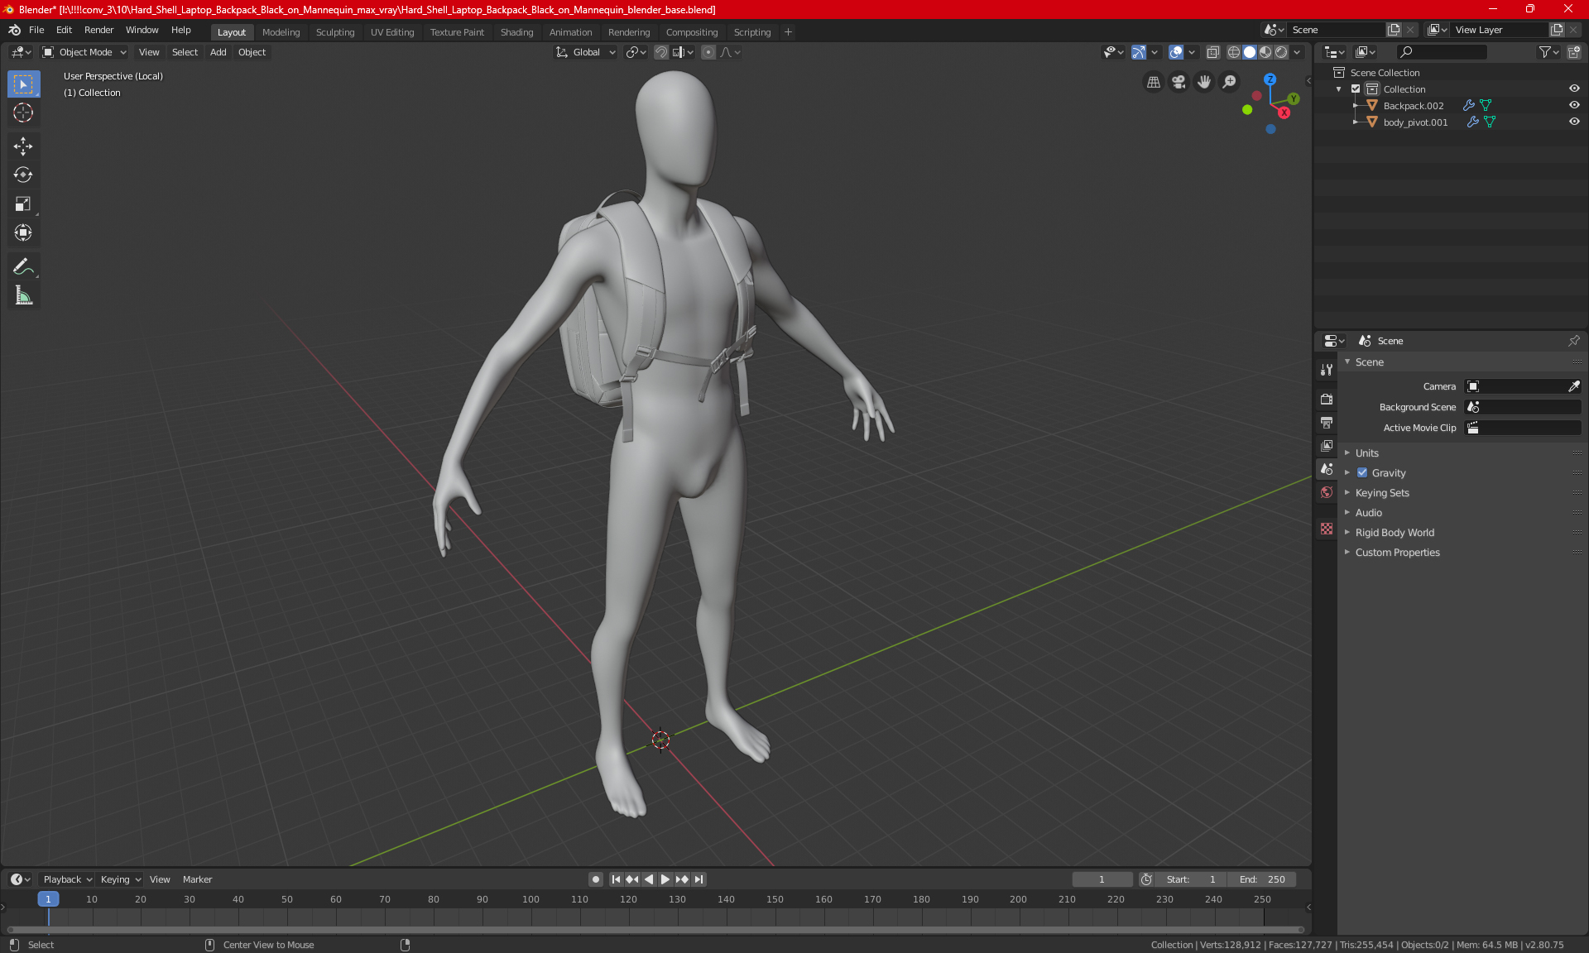Viewport: 1589px width, 953px height.
Task: Open the Render menu
Action: (98, 30)
